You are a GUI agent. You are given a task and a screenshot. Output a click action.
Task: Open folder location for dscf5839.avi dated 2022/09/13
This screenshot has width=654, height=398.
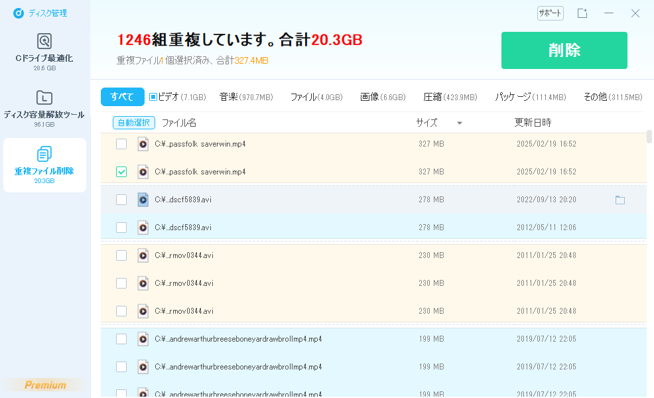click(x=620, y=200)
